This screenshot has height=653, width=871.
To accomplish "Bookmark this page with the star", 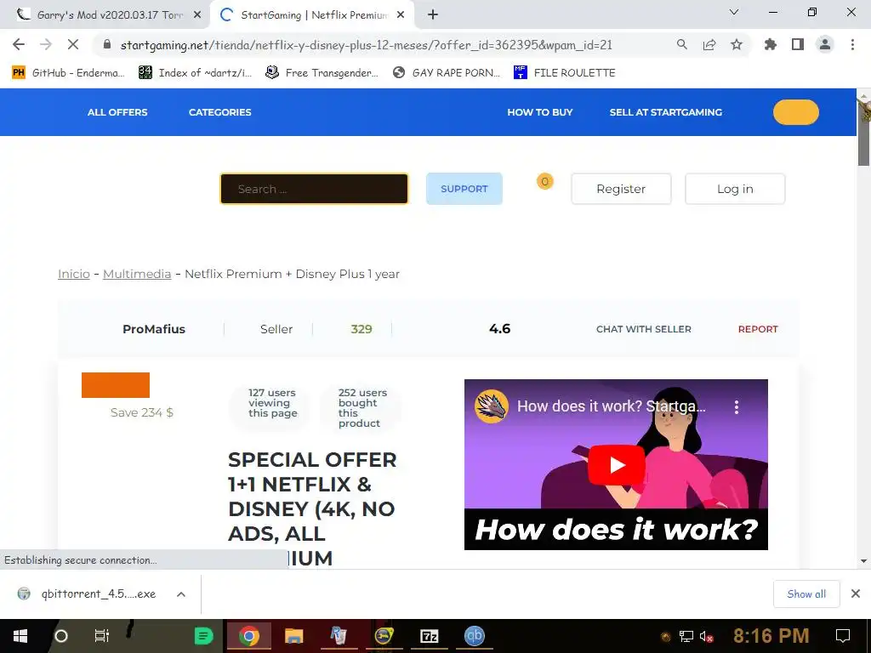I will pyautogui.click(x=737, y=45).
